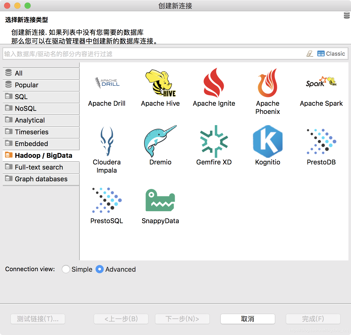Pick the Gemfire XD icon
This screenshot has height=335, width=351.
click(214, 141)
